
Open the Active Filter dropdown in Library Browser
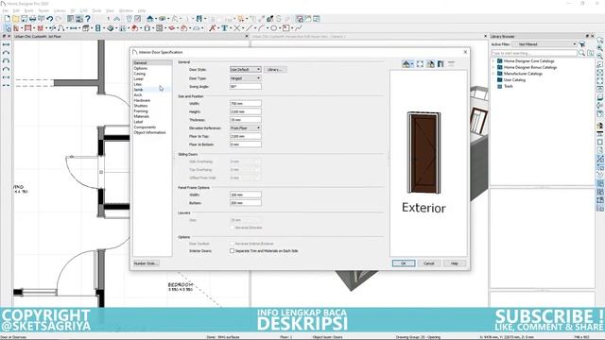544,44
